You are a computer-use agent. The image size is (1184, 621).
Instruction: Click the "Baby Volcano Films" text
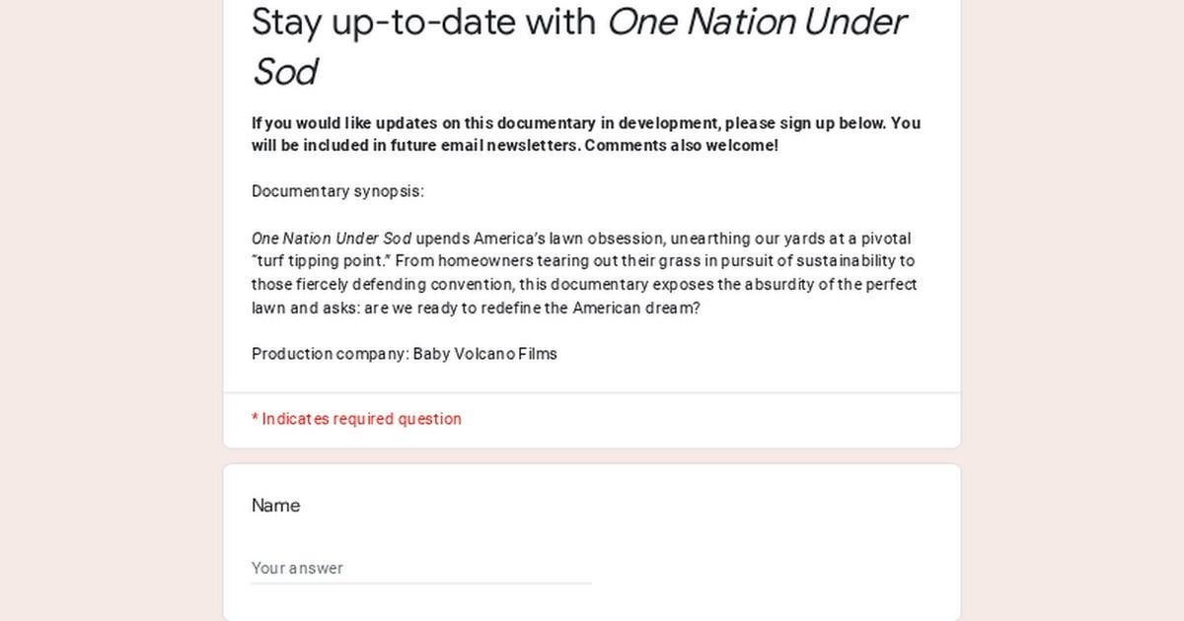485,354
